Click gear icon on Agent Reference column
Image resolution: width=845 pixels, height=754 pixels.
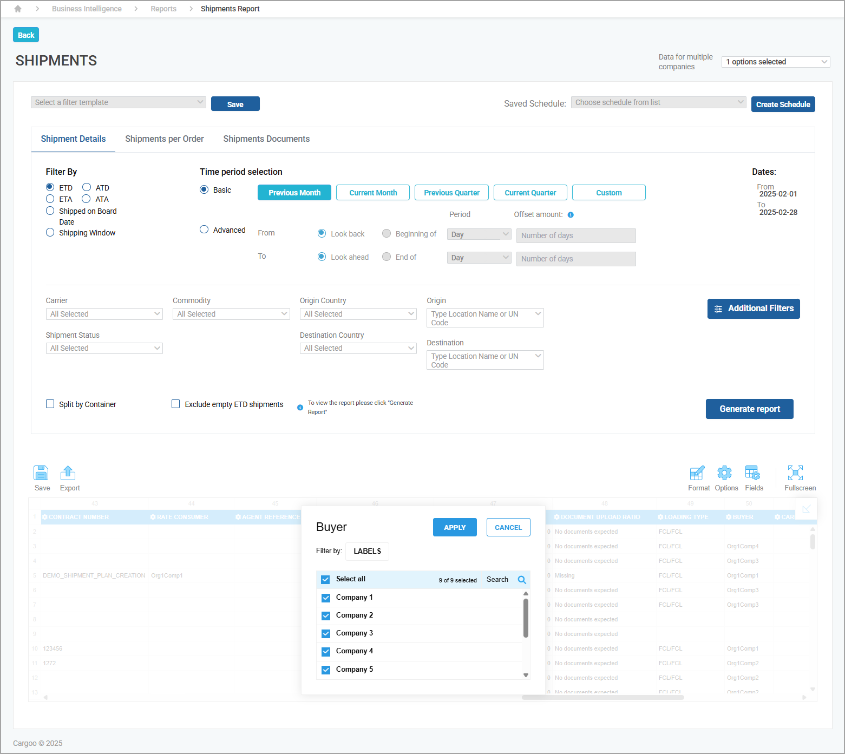[238, 517]
